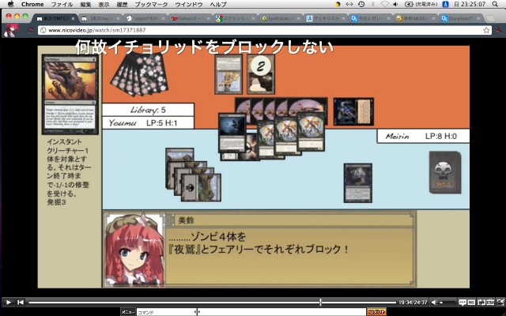Screen dimensions: 506x316
Task: Reload the page in Chrome
Action: [30, 30]
